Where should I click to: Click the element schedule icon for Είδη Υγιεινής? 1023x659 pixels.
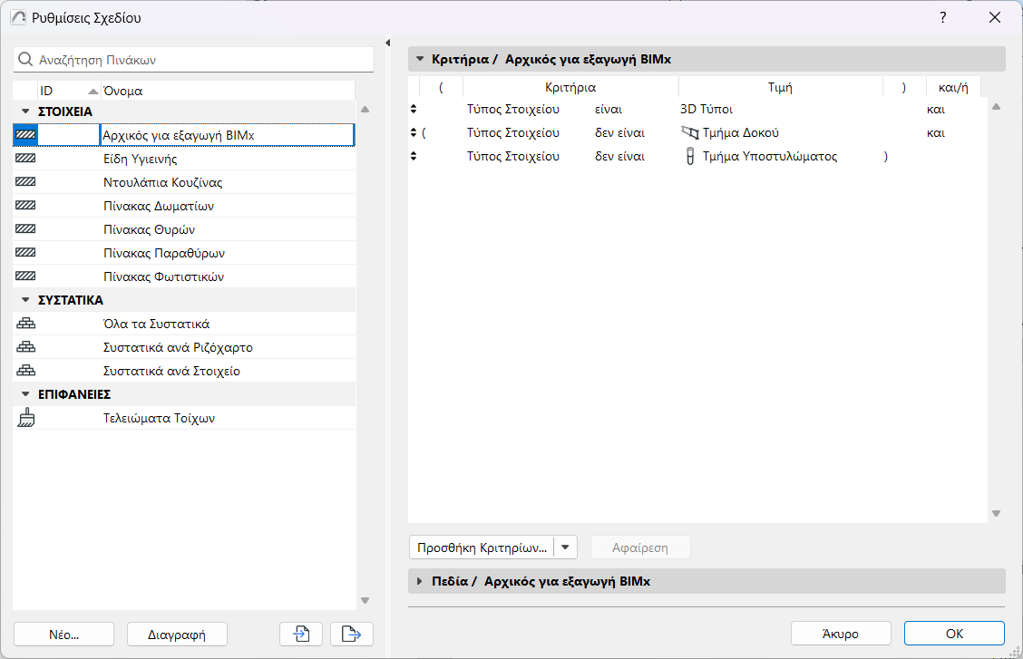coord(25,159)
